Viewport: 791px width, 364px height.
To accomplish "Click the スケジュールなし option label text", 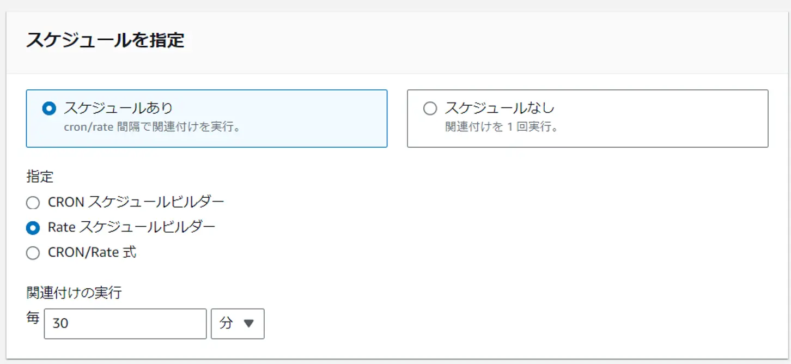I will tap(500, 108).
